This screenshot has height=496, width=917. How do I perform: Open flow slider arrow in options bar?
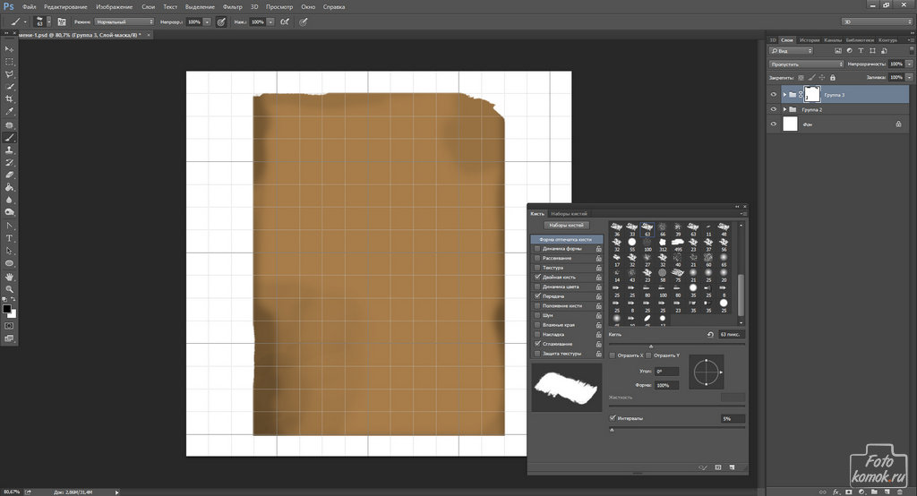270,21
